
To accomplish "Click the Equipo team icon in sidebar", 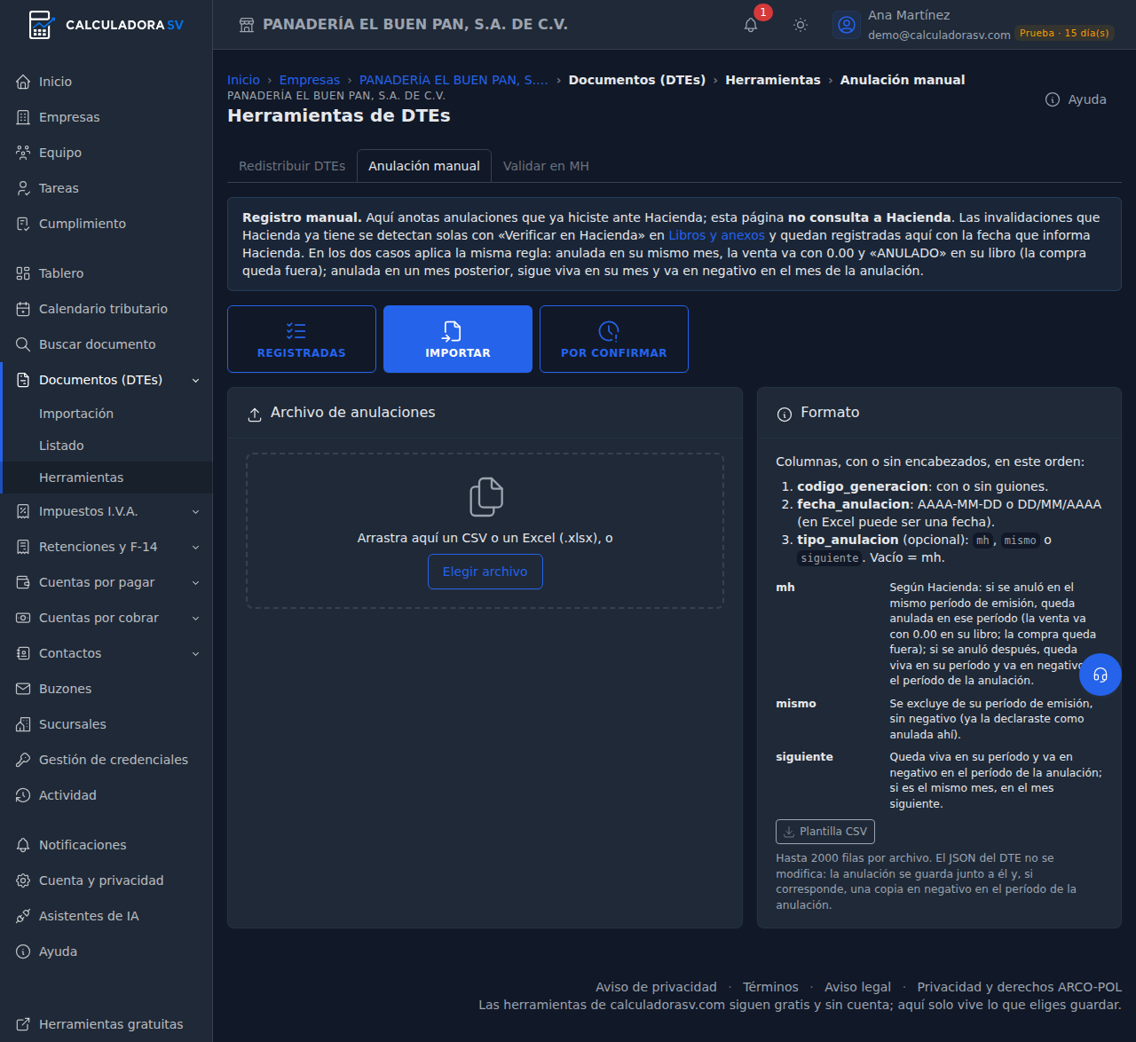I will 23,153.
